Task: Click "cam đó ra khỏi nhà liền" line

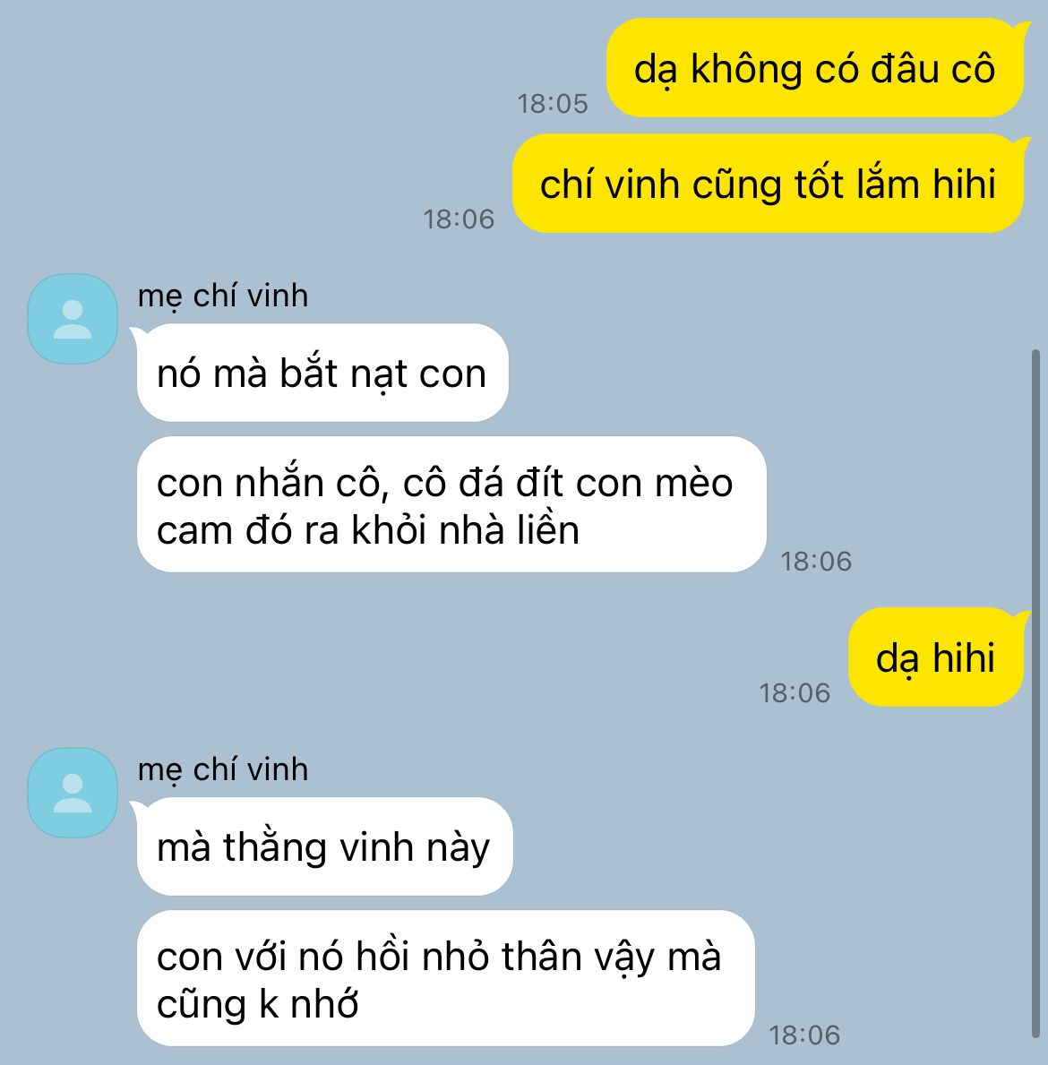Action: point(368,529)
